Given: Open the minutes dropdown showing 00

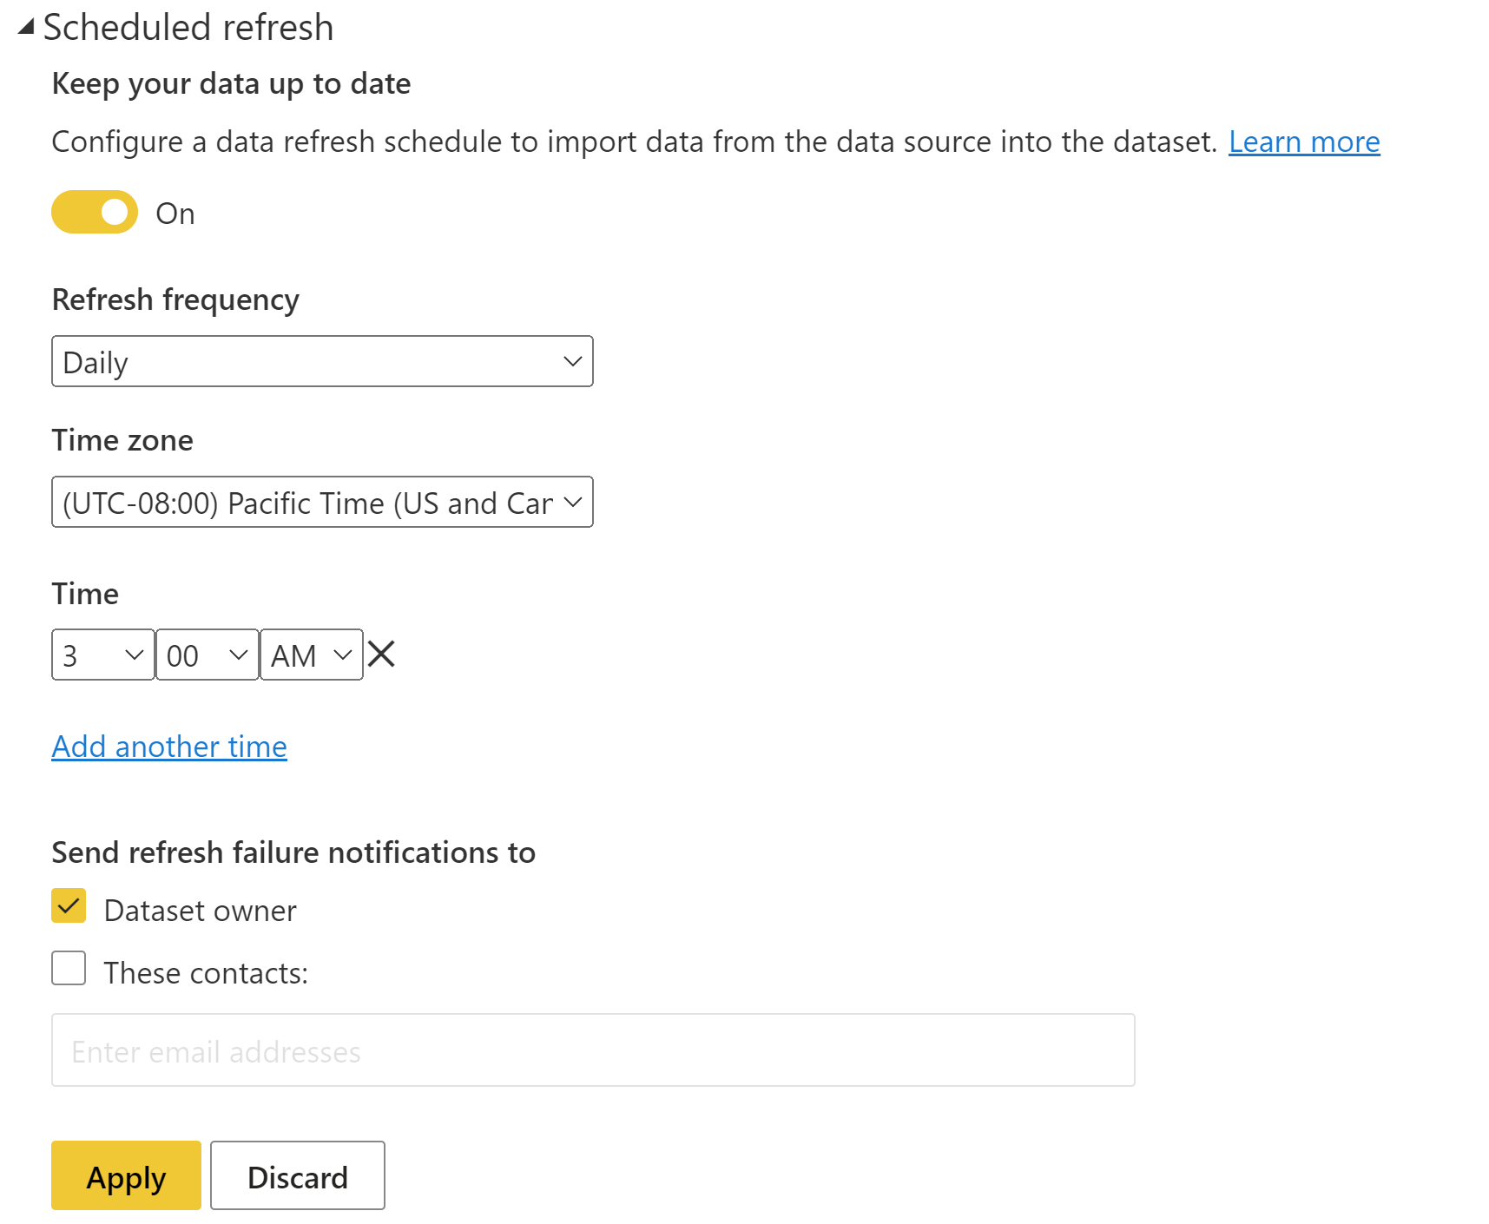Looking at the screenshot, I should (207, 655).
